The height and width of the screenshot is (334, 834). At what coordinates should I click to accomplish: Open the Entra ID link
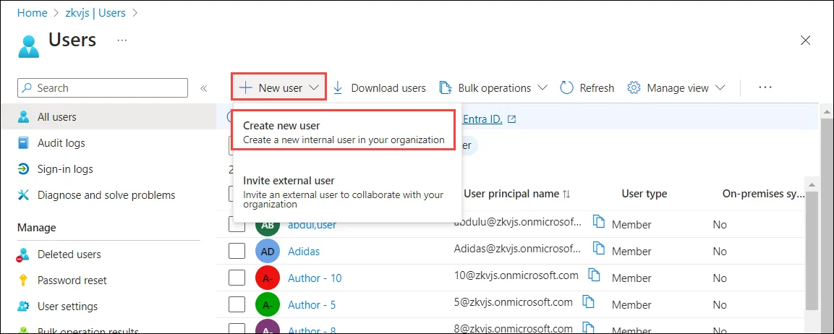point(482,119)
